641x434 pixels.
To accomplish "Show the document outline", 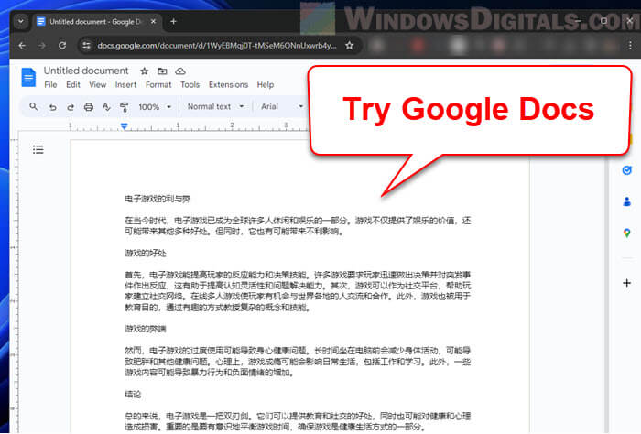I will (x=38, y=149).
